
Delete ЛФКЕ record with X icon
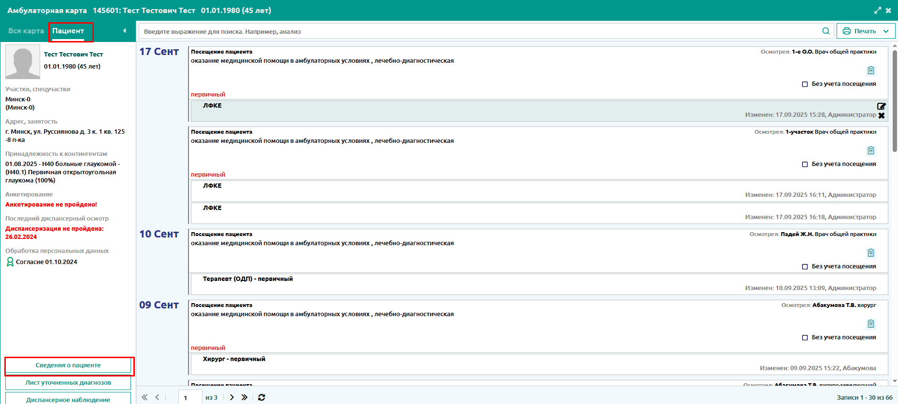881,116
